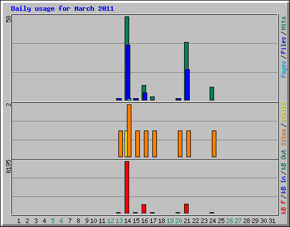Click day '16' on the x-axis

(144, 221)
